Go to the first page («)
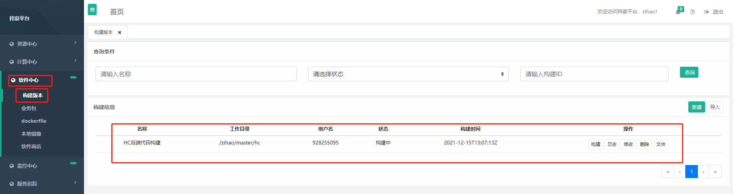Viewport: 733px width, 194px height. pos(668,172)
